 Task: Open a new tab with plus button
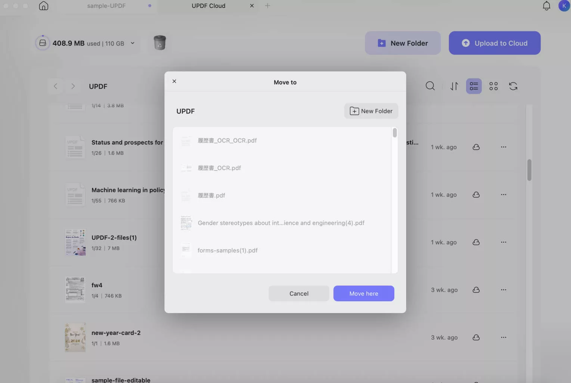tap(267, 6)
